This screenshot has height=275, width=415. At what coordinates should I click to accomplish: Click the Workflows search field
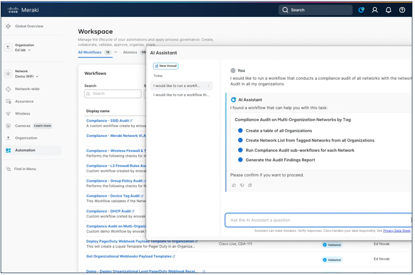coord(113,94)
